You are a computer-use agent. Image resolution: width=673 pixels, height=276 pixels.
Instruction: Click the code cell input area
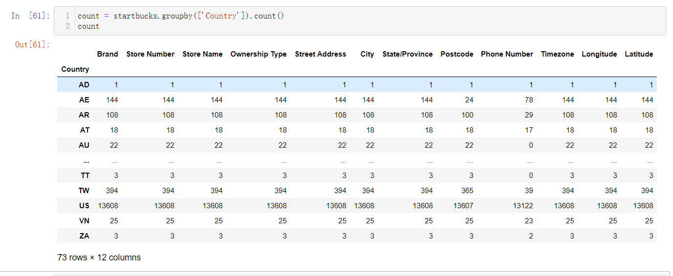point(360,21)
